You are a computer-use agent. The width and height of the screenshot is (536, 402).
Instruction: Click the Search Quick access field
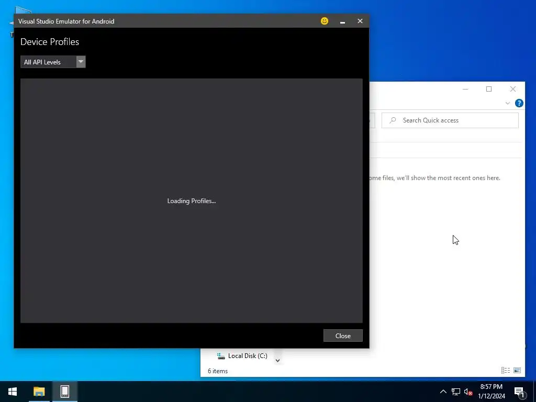(x=450, y=120)
